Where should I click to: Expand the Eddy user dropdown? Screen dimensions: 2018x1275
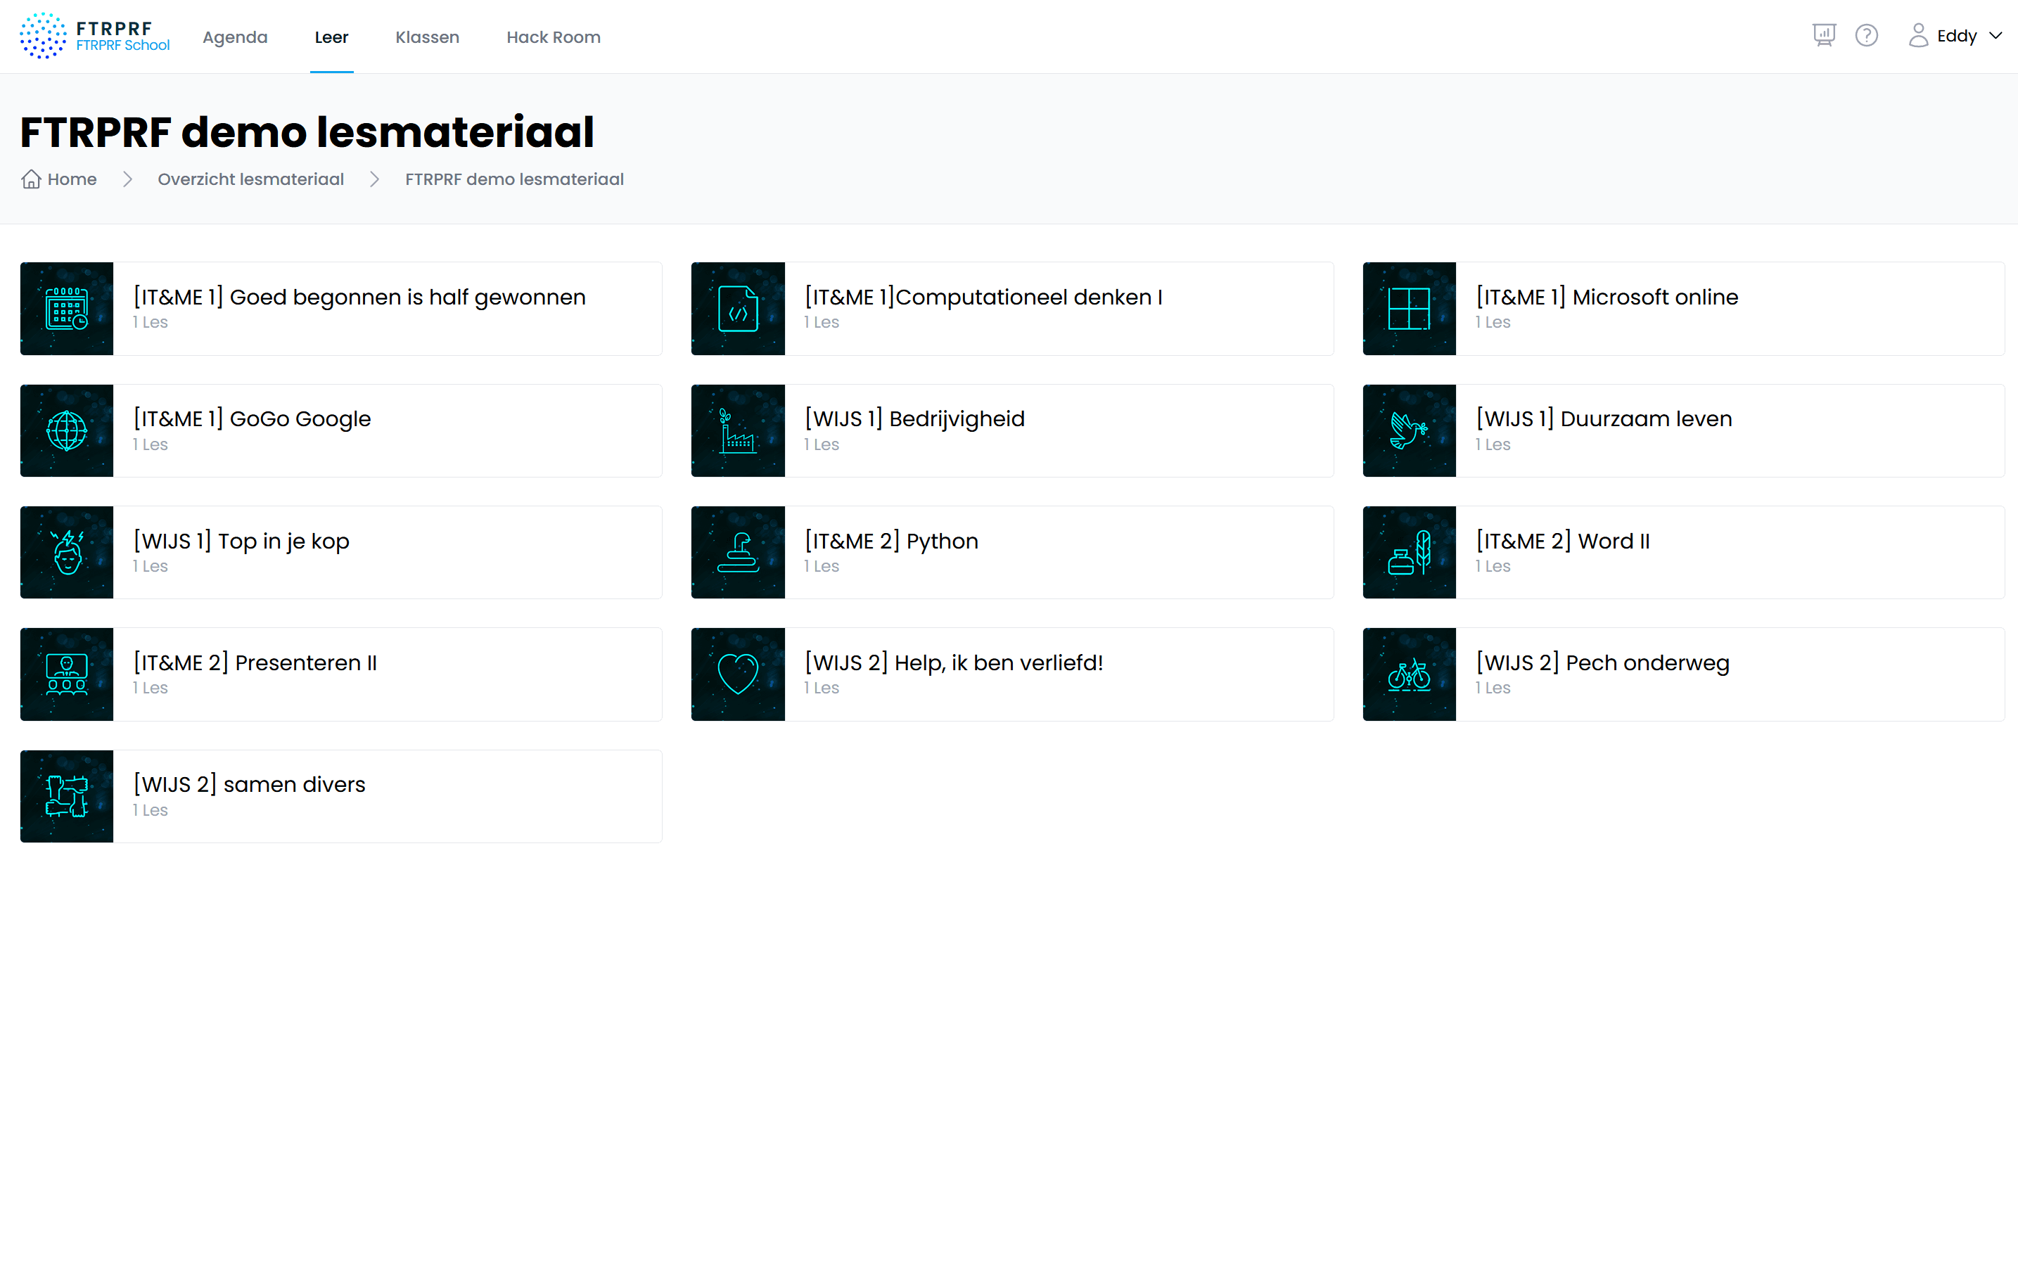click(x=1957, y=36)
